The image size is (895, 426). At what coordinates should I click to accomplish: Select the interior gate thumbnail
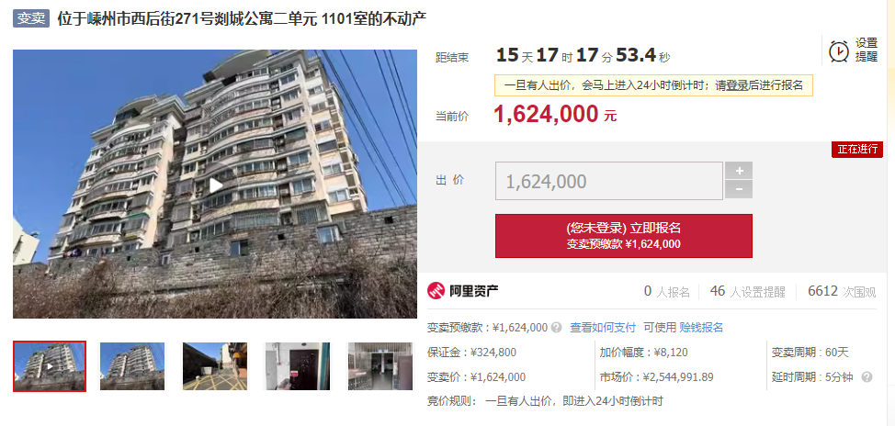pos(380,366)
